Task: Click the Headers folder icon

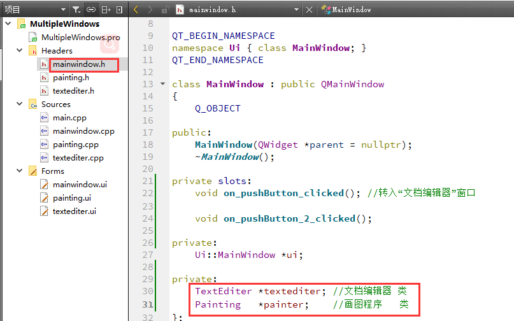Action: pyautogui.click(x=32, y=51)
